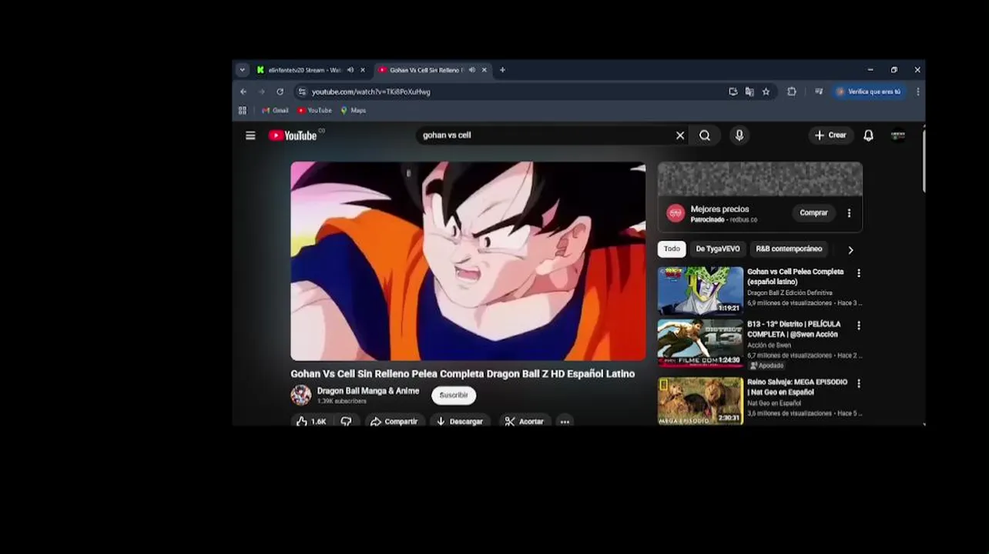Image resolution: width=989 pixels, height=554 pixels.
Task: Go to YouTube home via logo
Action: 293,135
